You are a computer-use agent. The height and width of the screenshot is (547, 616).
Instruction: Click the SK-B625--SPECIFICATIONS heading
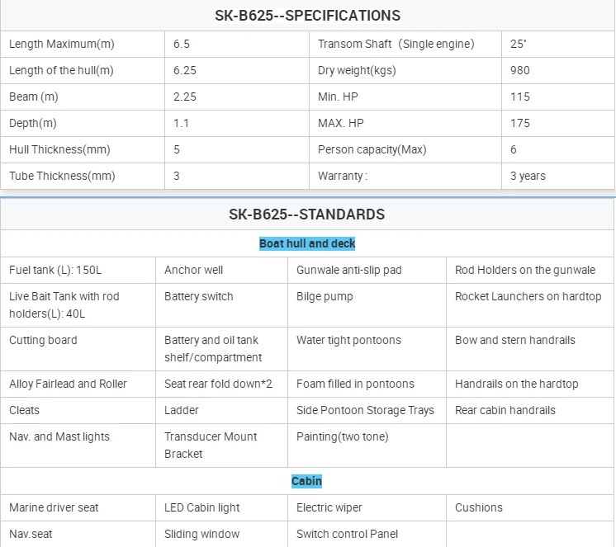pyautogui.click(x=307, y=16)
